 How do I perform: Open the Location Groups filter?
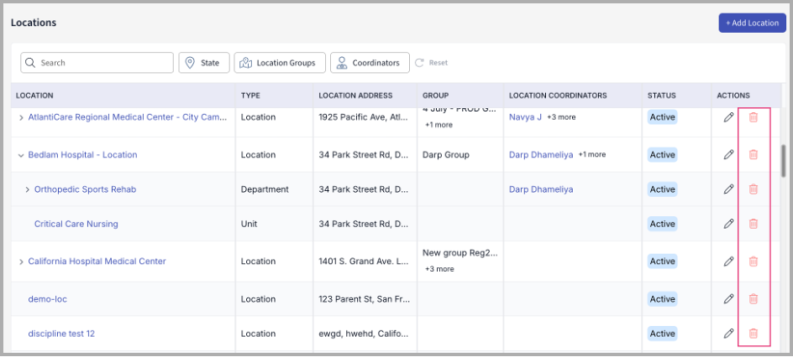point(279,63)
